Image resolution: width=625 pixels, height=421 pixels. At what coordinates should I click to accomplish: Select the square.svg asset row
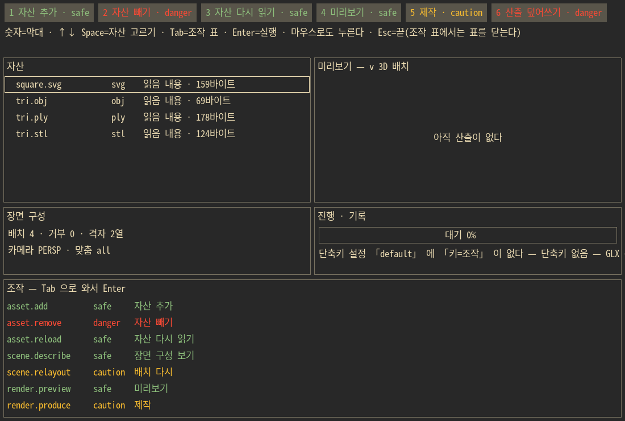[157, 84]
